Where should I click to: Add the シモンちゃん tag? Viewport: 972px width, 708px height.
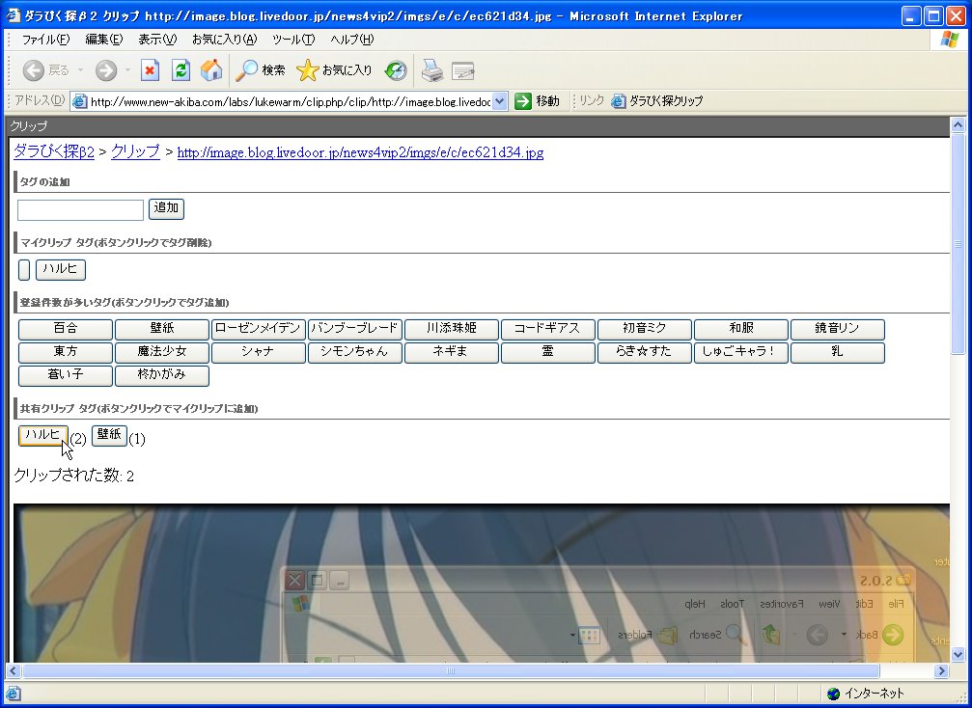pos(355,352)
